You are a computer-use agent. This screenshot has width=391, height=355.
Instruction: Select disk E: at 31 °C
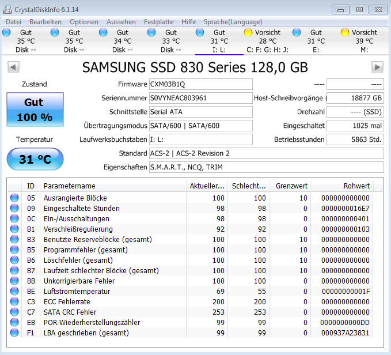tap(316, 41)
